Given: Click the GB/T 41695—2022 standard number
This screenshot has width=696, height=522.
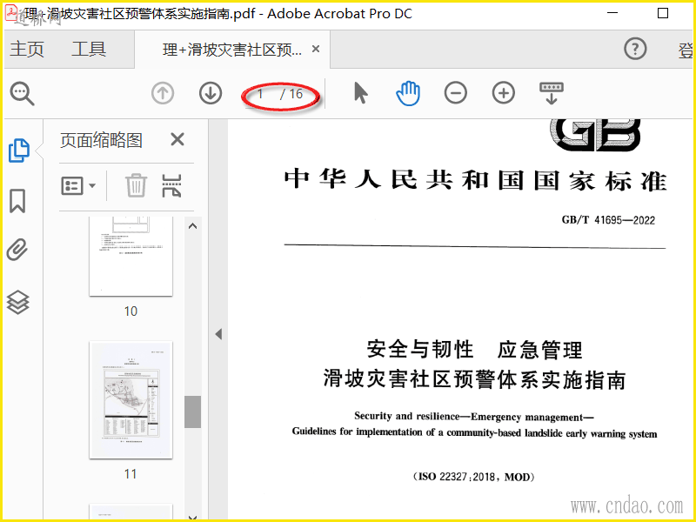Looking at the screenshot, I should (x=608, y=220).
